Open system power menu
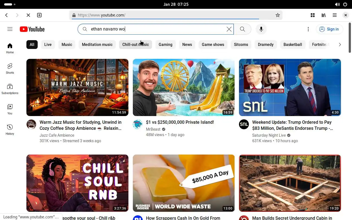Screen dimensions: 352x220 click(x=345, y=4)
